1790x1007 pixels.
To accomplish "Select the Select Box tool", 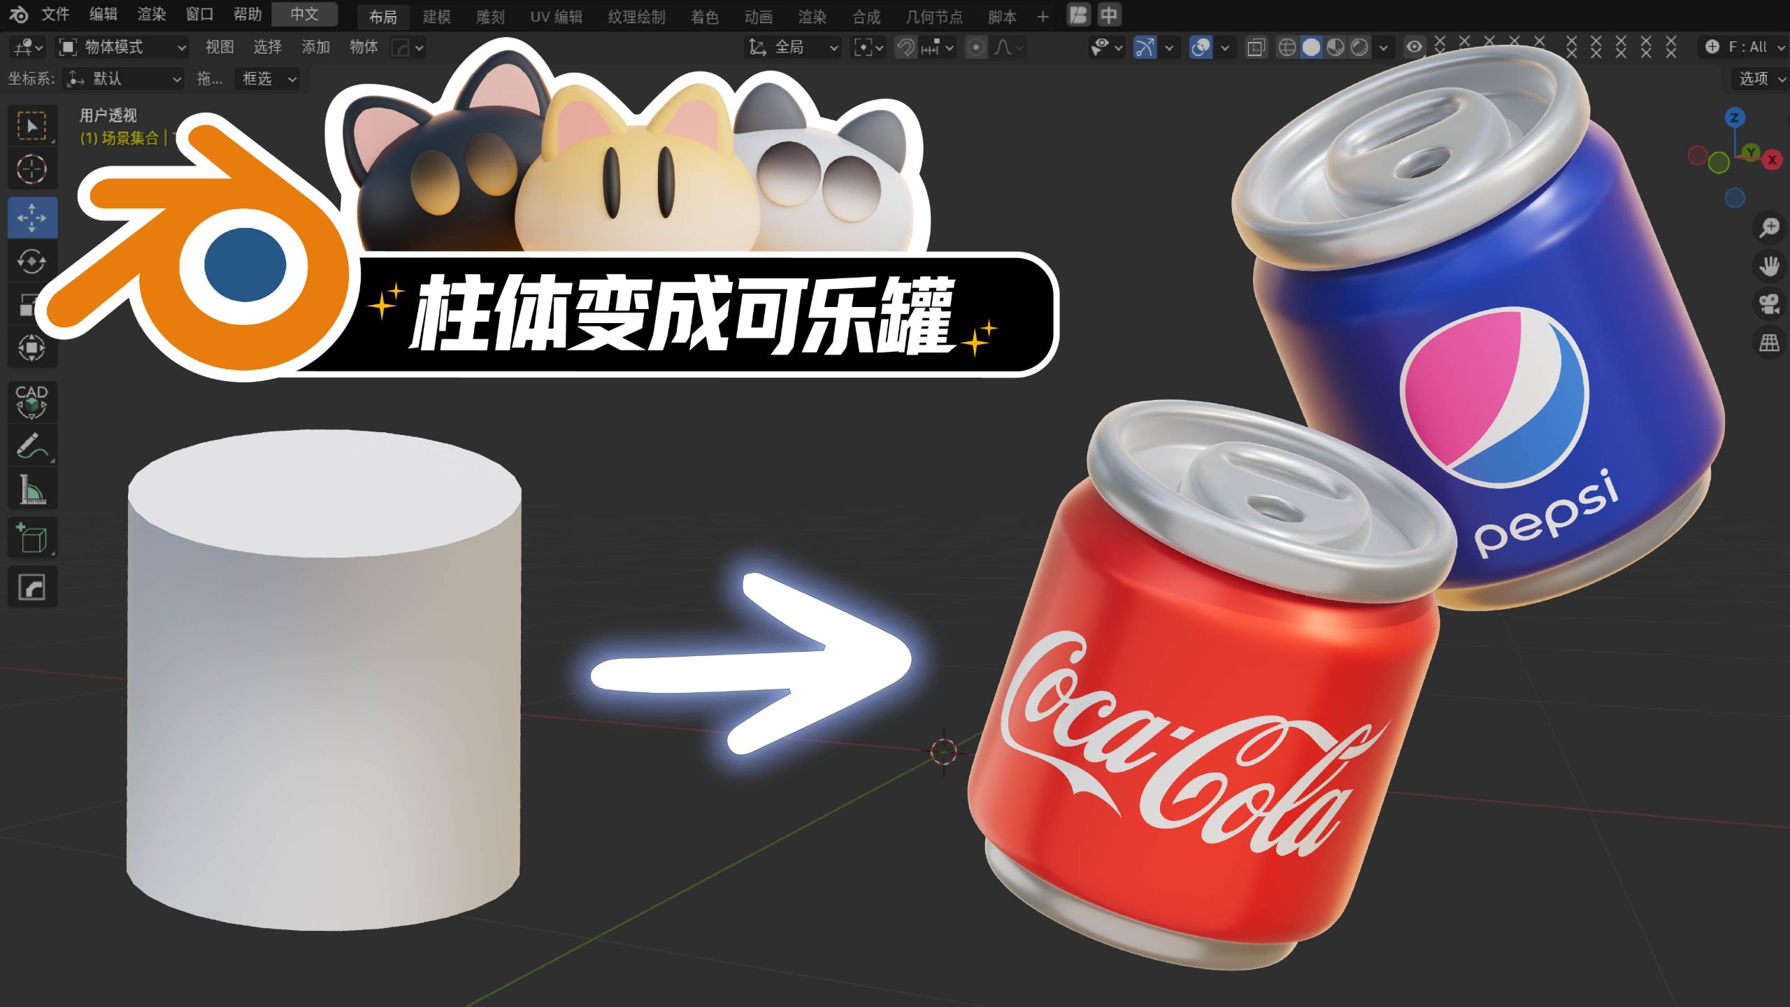I will (31, 126).
